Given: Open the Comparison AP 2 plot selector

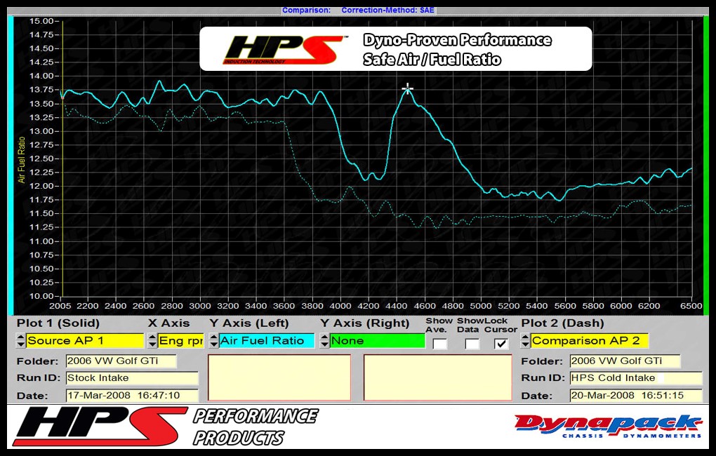Looking at the screenshot, I should [590, 340].
